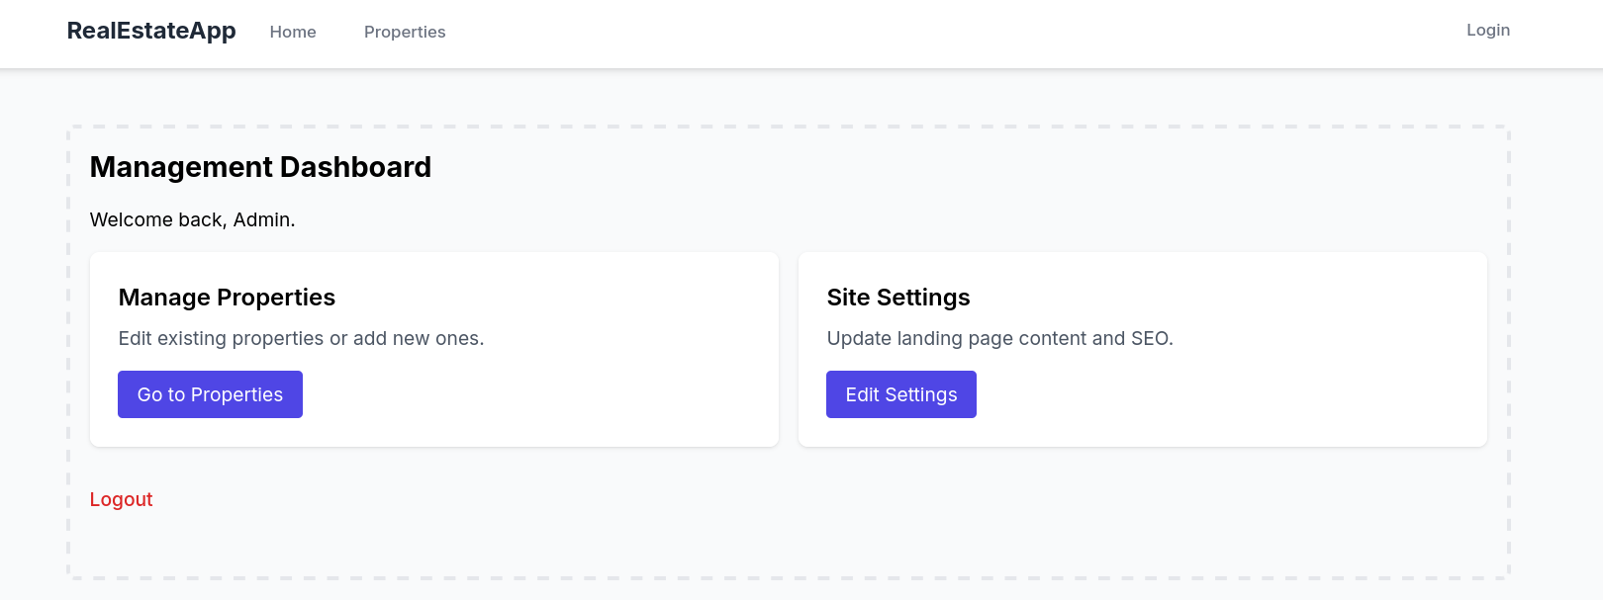Click the Welcome back greeting text
This screenshot has width=1603, height=600.
pyautogui.click(x=192, y=219)
